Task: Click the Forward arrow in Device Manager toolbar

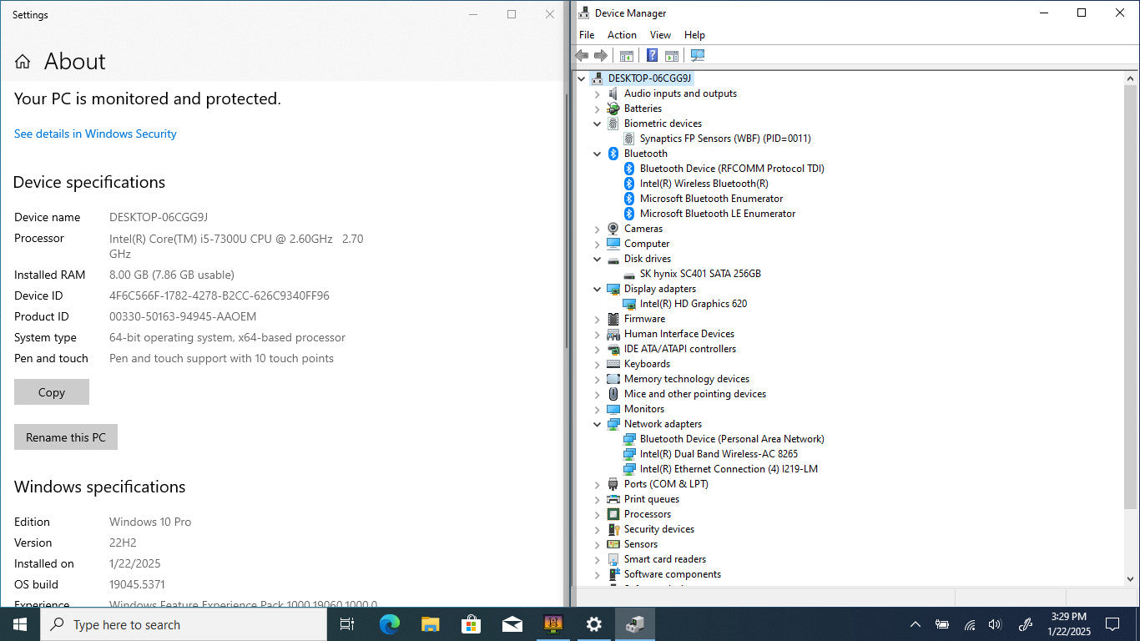Action: pyautogui.click(x=601, y=56)
